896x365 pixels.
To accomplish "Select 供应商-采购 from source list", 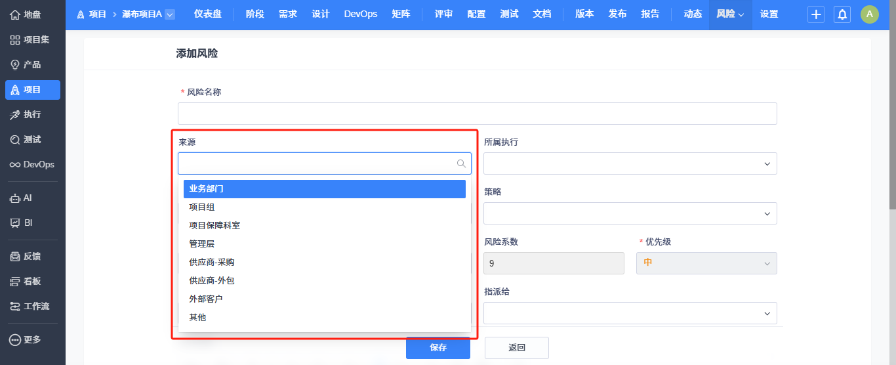I will point(212,262).
